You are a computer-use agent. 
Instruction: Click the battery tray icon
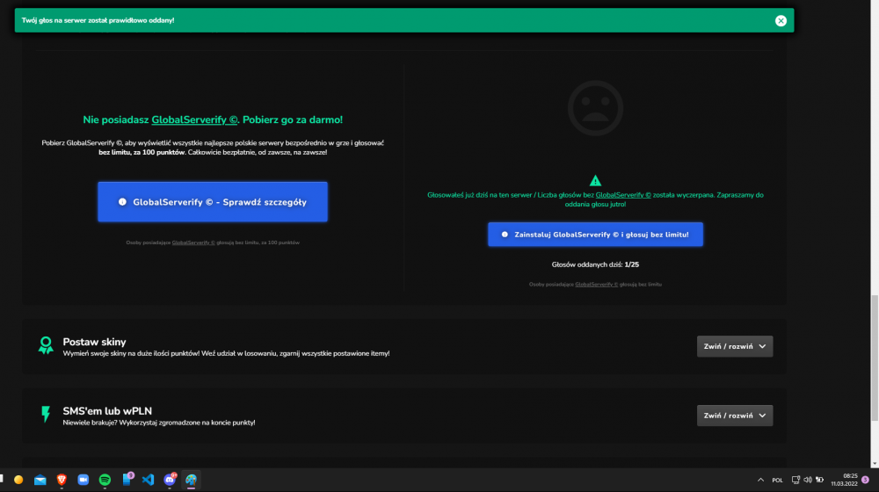(819, 480)
